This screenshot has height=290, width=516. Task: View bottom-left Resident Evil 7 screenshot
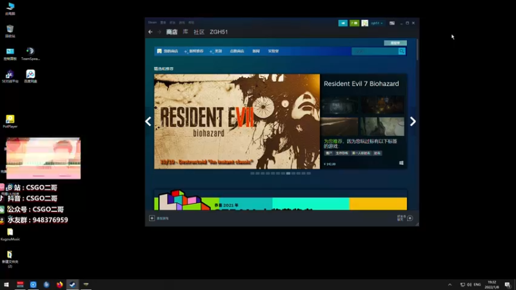click(339, 126)
